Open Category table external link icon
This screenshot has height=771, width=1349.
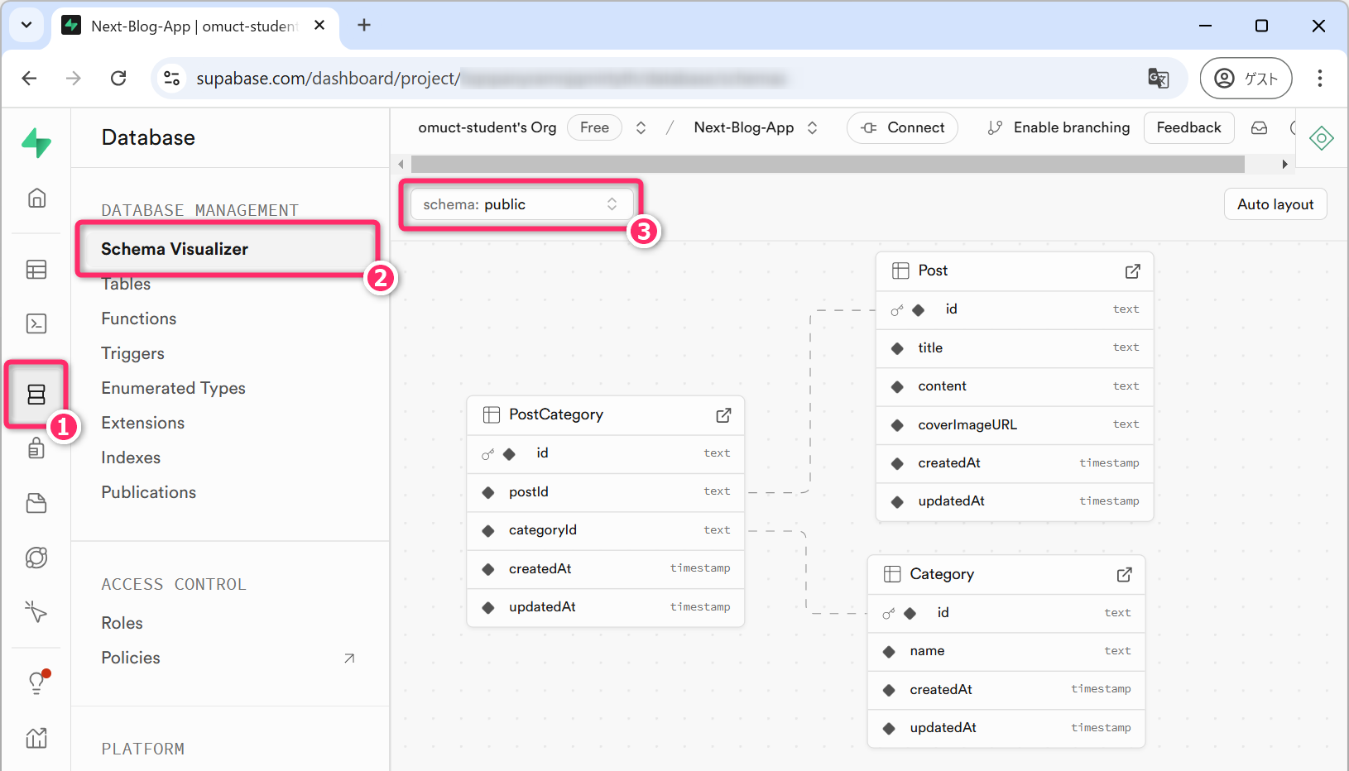1124,575
